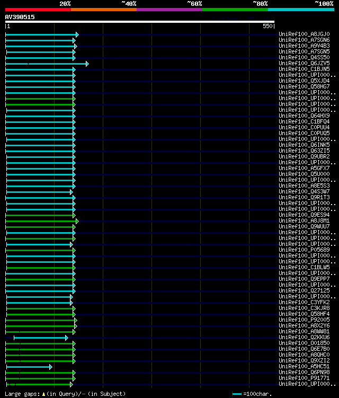Select the UniRef100_Q9ES94 label
The width and height of the screenshot is (339, 398).
pos(304,215)
